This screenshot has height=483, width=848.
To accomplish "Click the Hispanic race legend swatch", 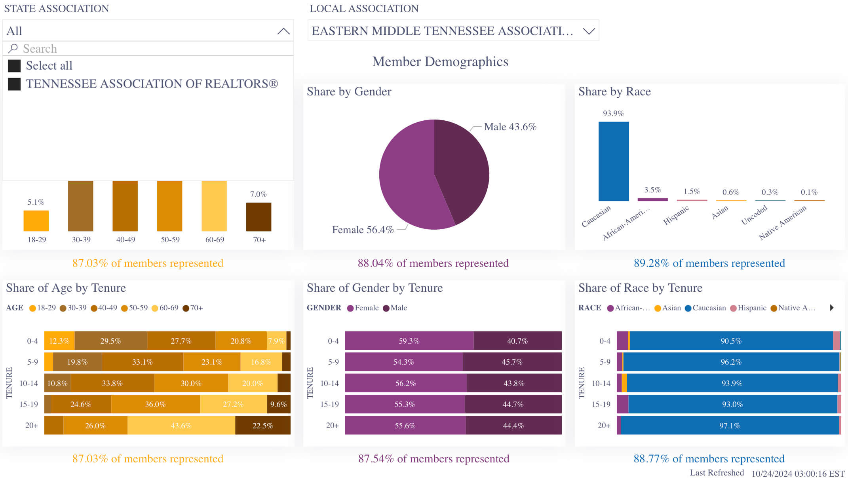I will click(x=733, y=308).
